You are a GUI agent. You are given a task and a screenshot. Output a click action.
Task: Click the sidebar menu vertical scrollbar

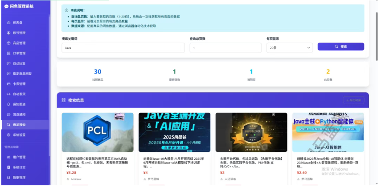point(49,86)
